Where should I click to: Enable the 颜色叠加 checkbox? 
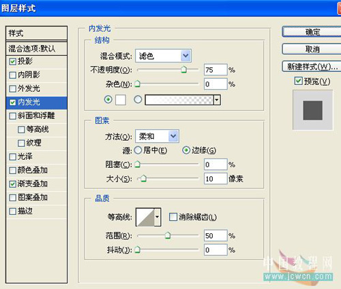13,171
